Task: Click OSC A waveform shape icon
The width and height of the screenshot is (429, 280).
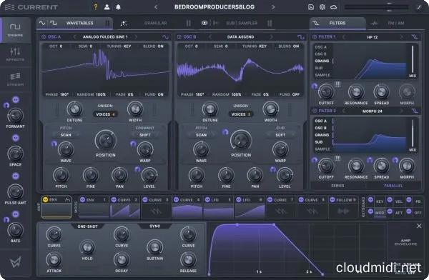Action: coord(165,36)
